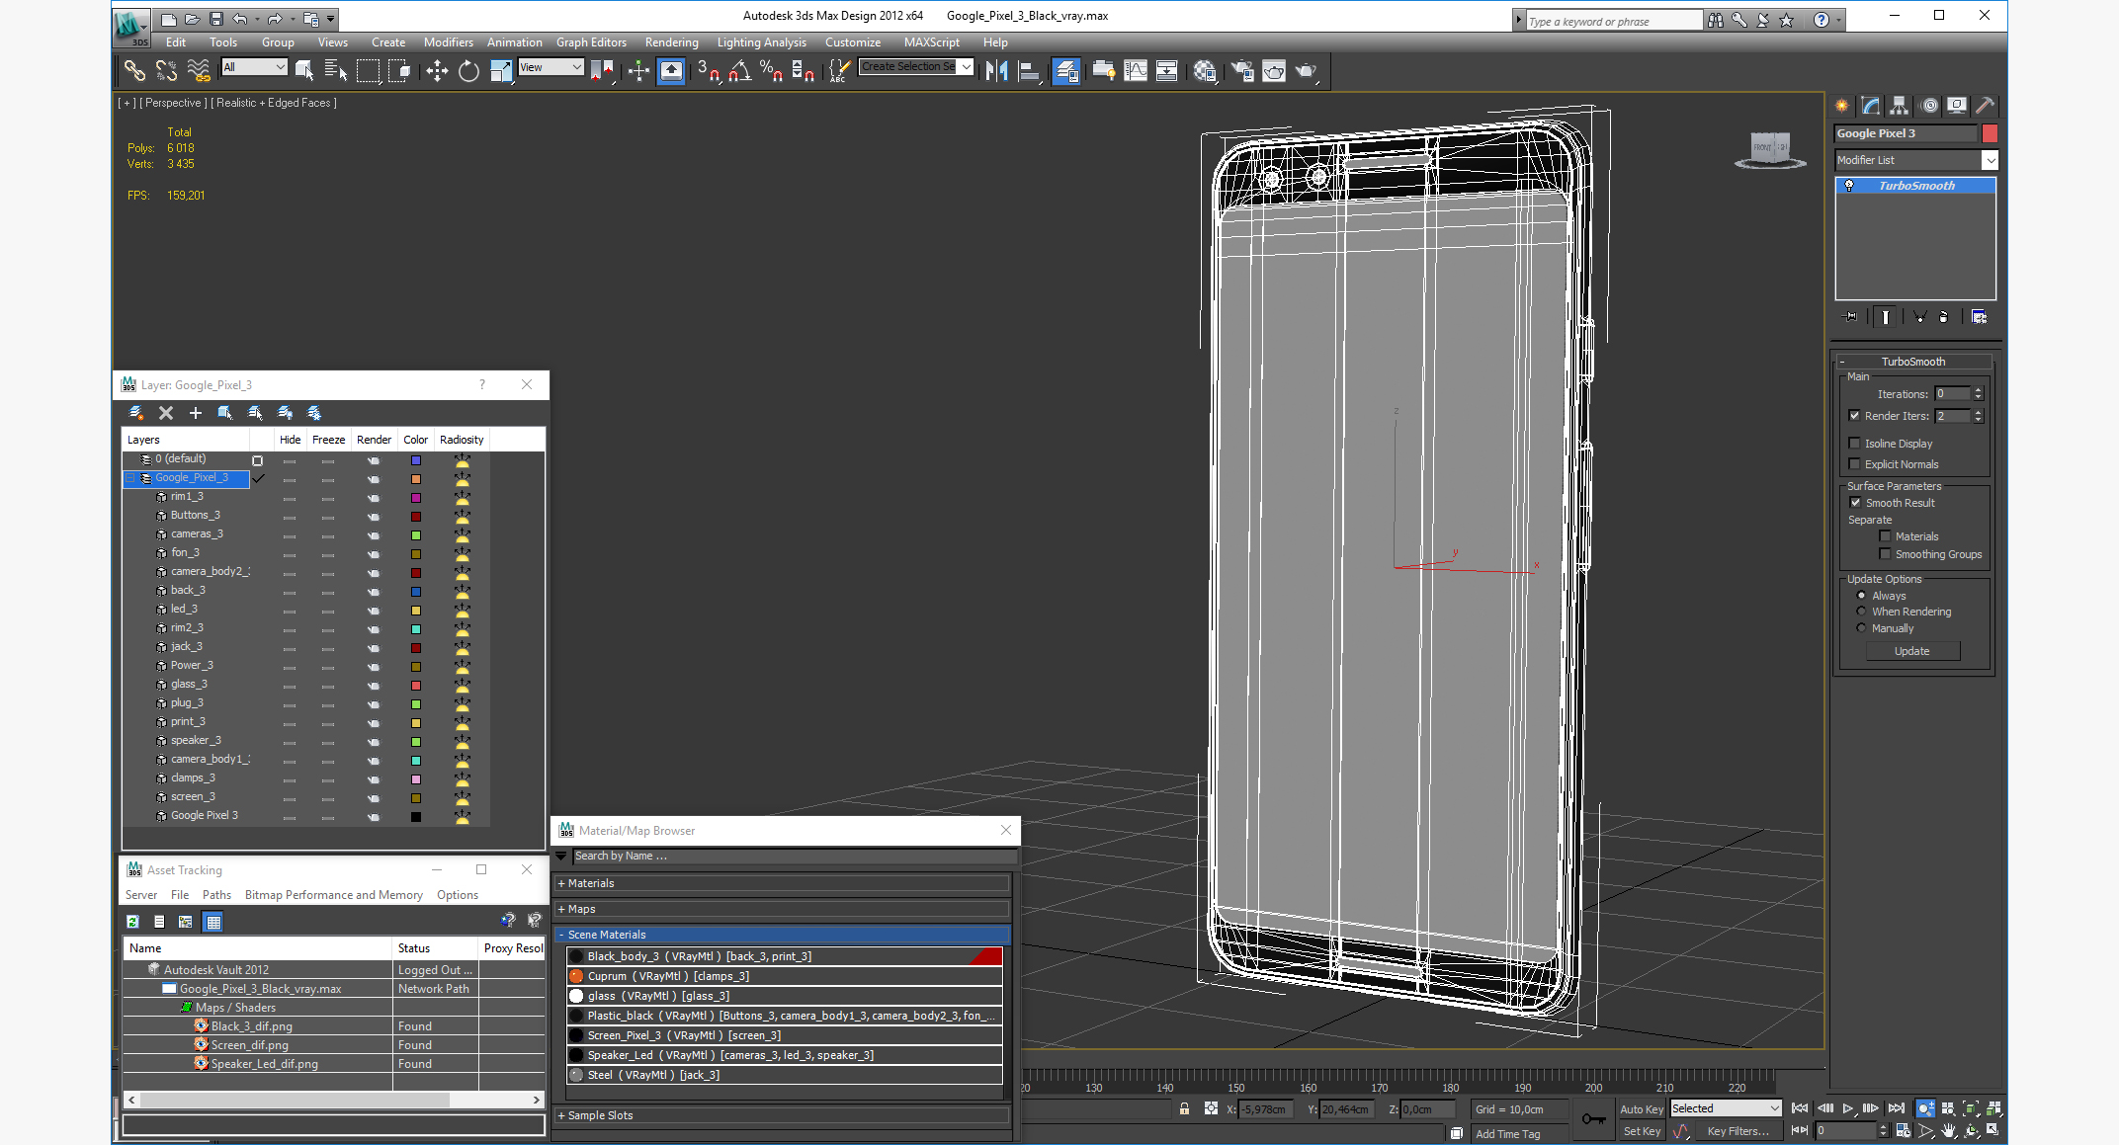Open the Key Filters dialog button
The image size is (2119, 1145).
coord(1739,1131)
